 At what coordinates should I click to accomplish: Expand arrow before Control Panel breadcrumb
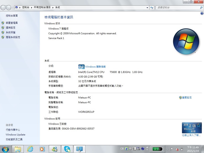20,8
